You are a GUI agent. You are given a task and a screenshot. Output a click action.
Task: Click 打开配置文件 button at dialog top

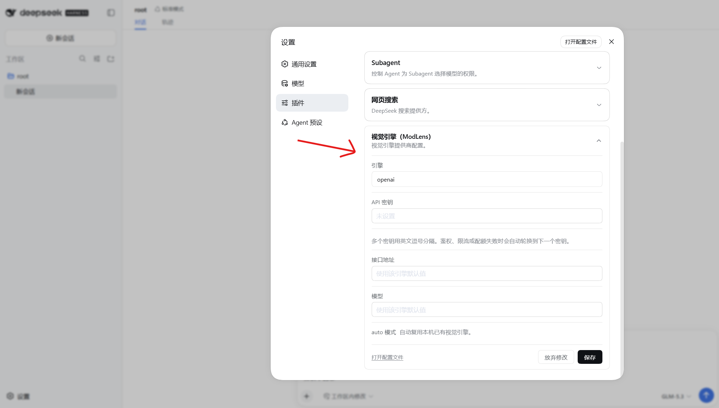pyautogui.click(x=580, y=42)
